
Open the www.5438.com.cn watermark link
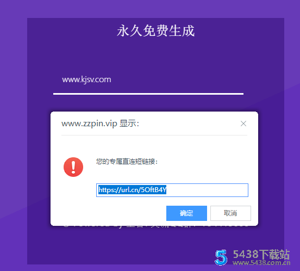(261, 263)
